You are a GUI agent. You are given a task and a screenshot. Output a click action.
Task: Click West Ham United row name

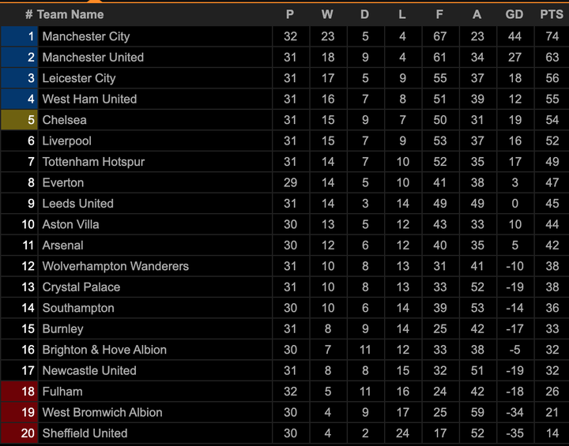click(x=89, y=99)
